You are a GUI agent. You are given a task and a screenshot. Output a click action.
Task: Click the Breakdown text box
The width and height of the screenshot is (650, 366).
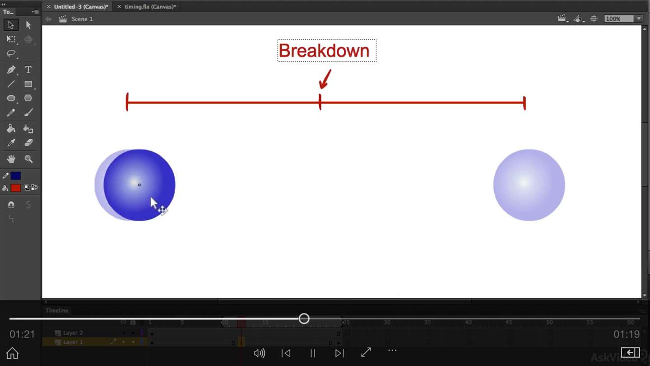327,51
